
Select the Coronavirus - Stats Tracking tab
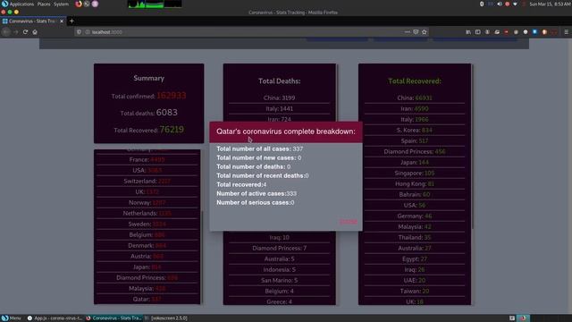[x=33, y=21]
